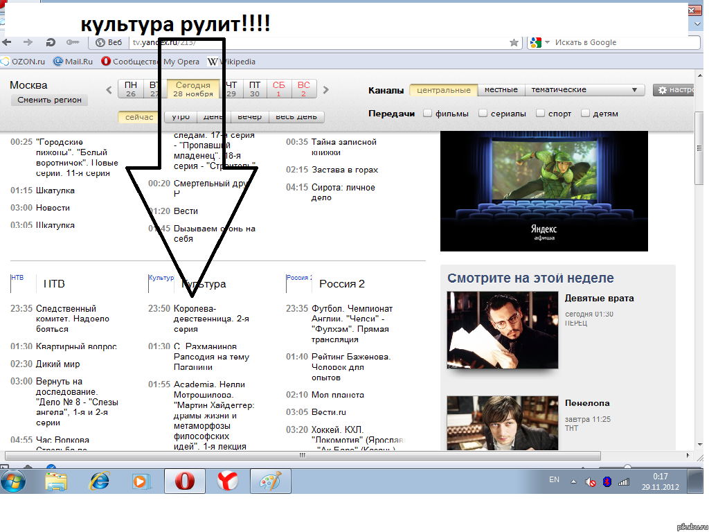Select the местные channels tab
This screenshot has height=532, width=709.
[x=501, y=90]
